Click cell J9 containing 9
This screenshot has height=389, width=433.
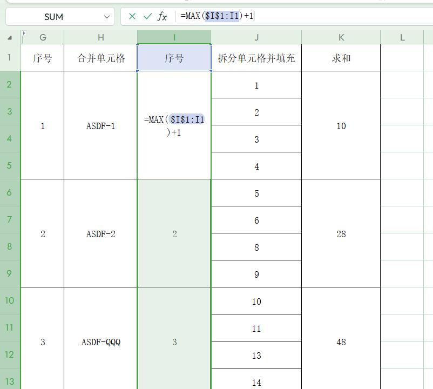click(256, 274)
